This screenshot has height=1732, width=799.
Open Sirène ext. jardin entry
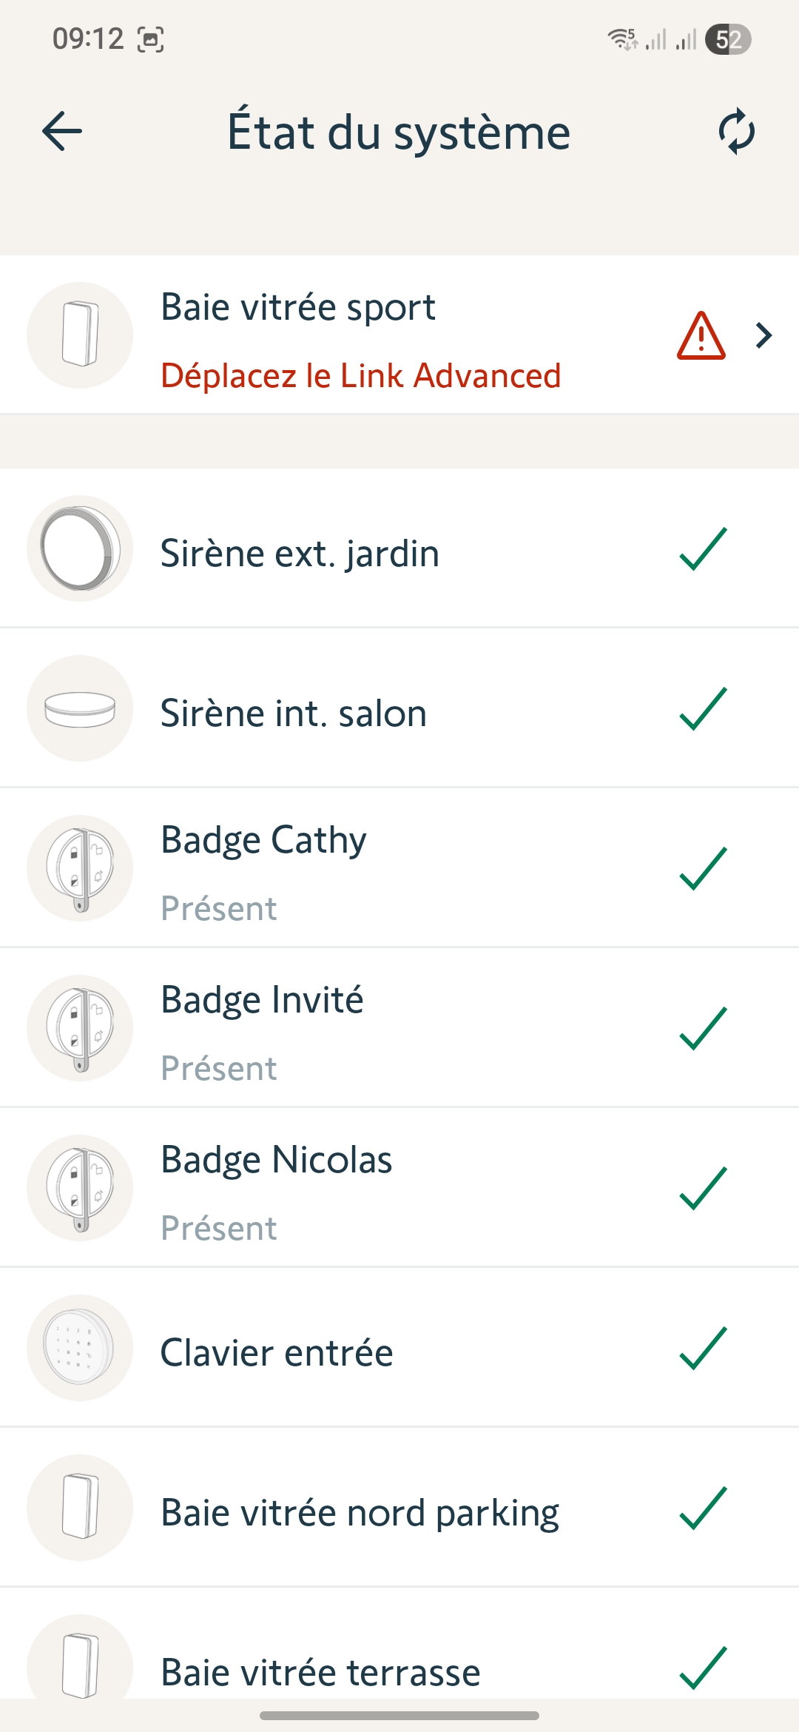click(x=300, y=554)
